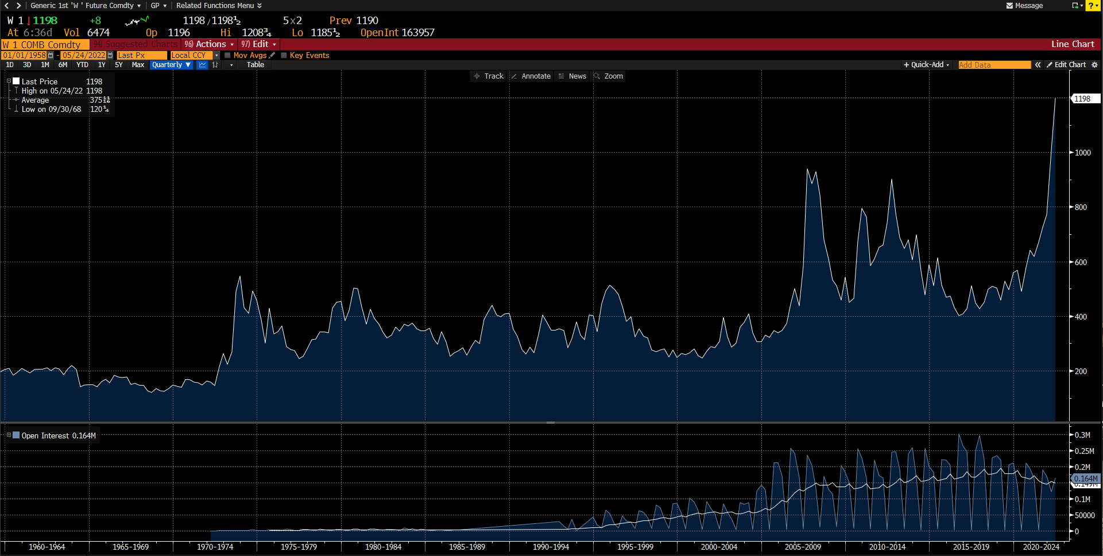This screenshot has width=1103, height=556.
Task: Open the start date calendar picker icon
Action: click(x=51, y=56)
